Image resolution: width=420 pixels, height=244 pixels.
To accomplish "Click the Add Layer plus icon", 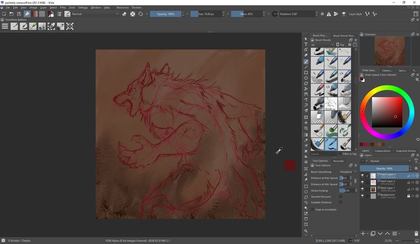I will tap(363, 233).
